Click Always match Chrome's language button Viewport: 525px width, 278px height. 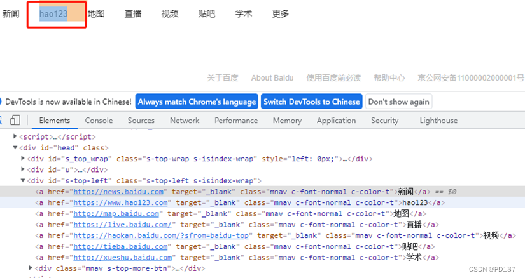point(197,102)
